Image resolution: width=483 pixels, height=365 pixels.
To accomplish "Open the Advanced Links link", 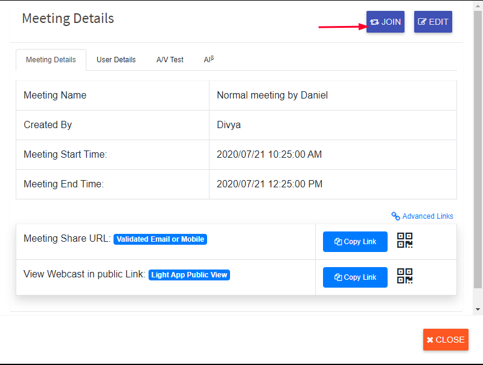I will click(422, 216).
